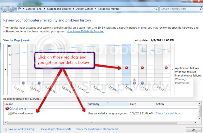Viewport: 203px width, 133px height.
Task: Click the information icon on 1/4/2011
Action: point(134,83)
